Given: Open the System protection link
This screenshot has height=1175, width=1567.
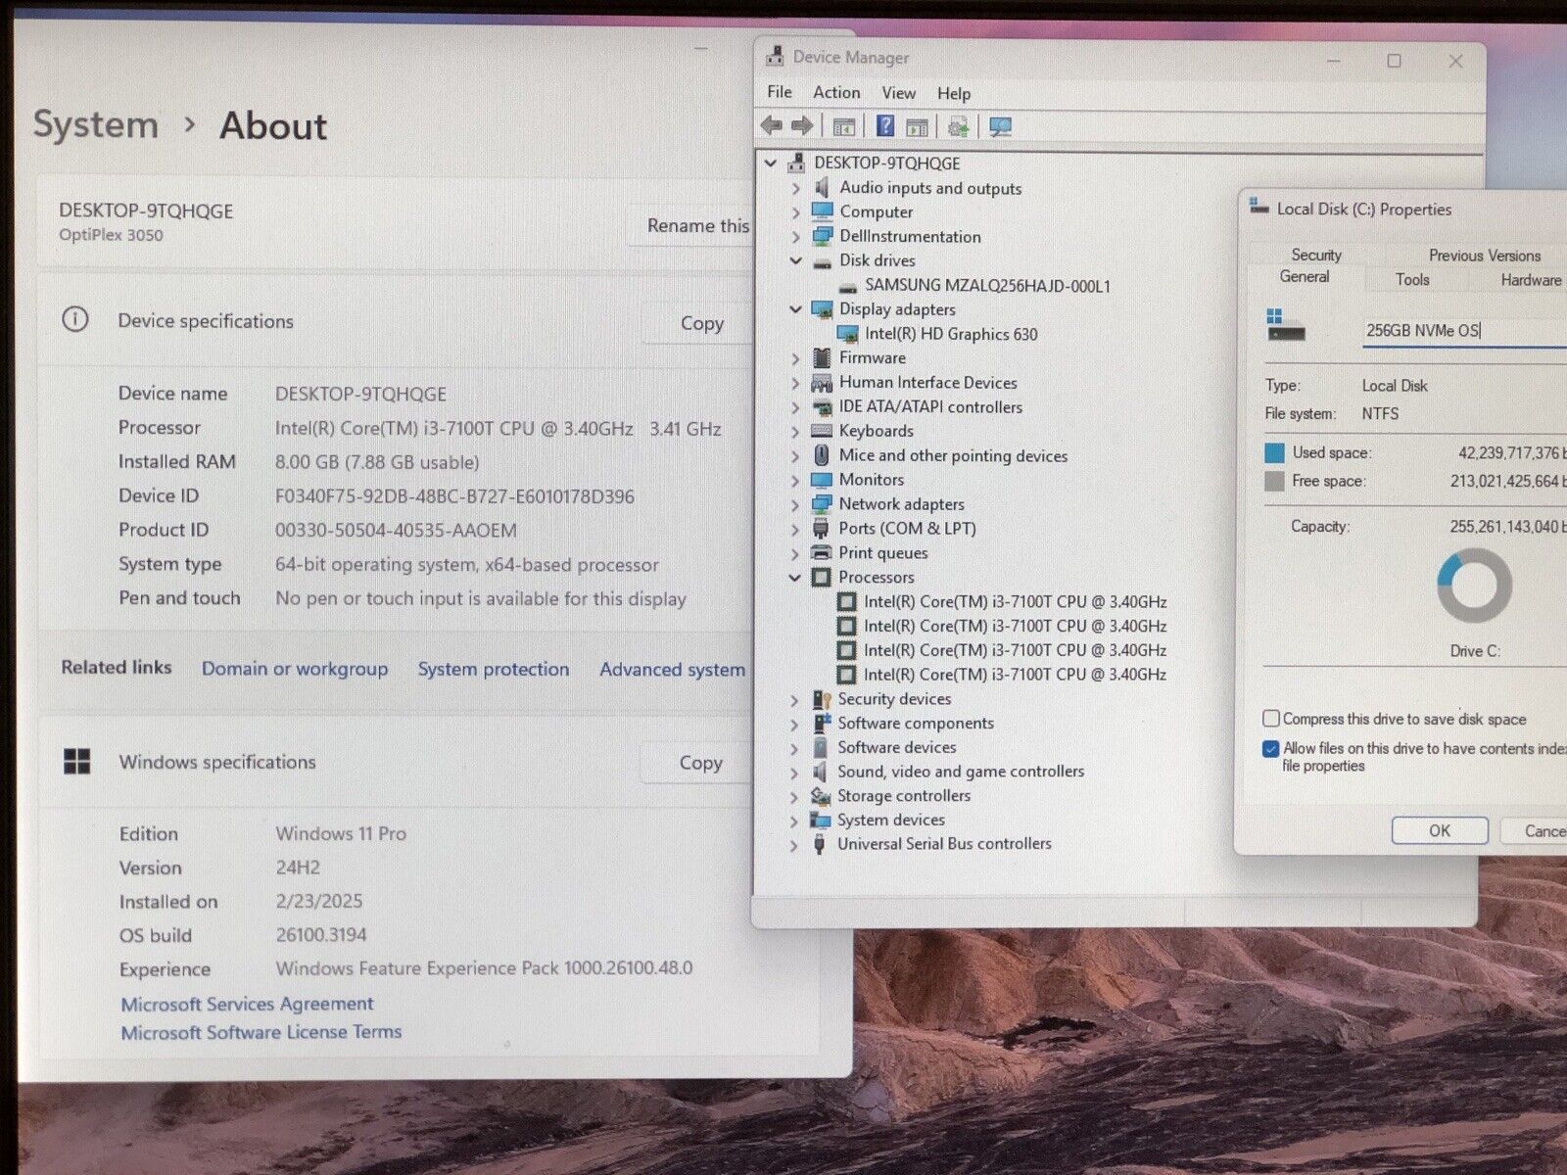Looking at the screenshot, I should [494, 670].
